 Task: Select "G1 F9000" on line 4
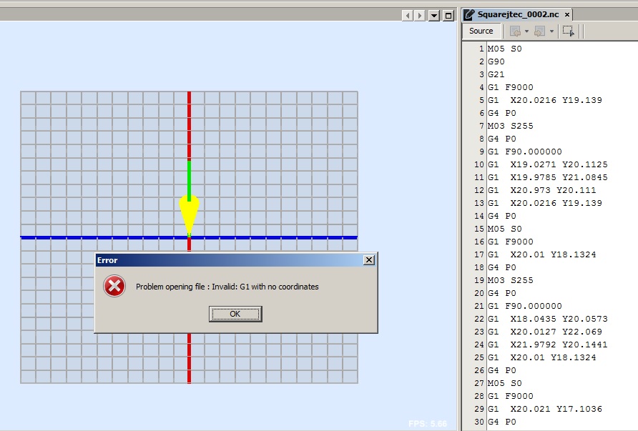coord(510,87)
